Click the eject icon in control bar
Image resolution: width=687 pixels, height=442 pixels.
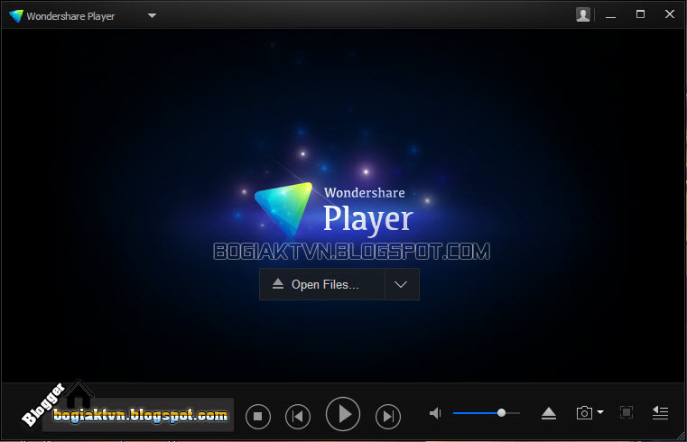click(x=549, y=413)
